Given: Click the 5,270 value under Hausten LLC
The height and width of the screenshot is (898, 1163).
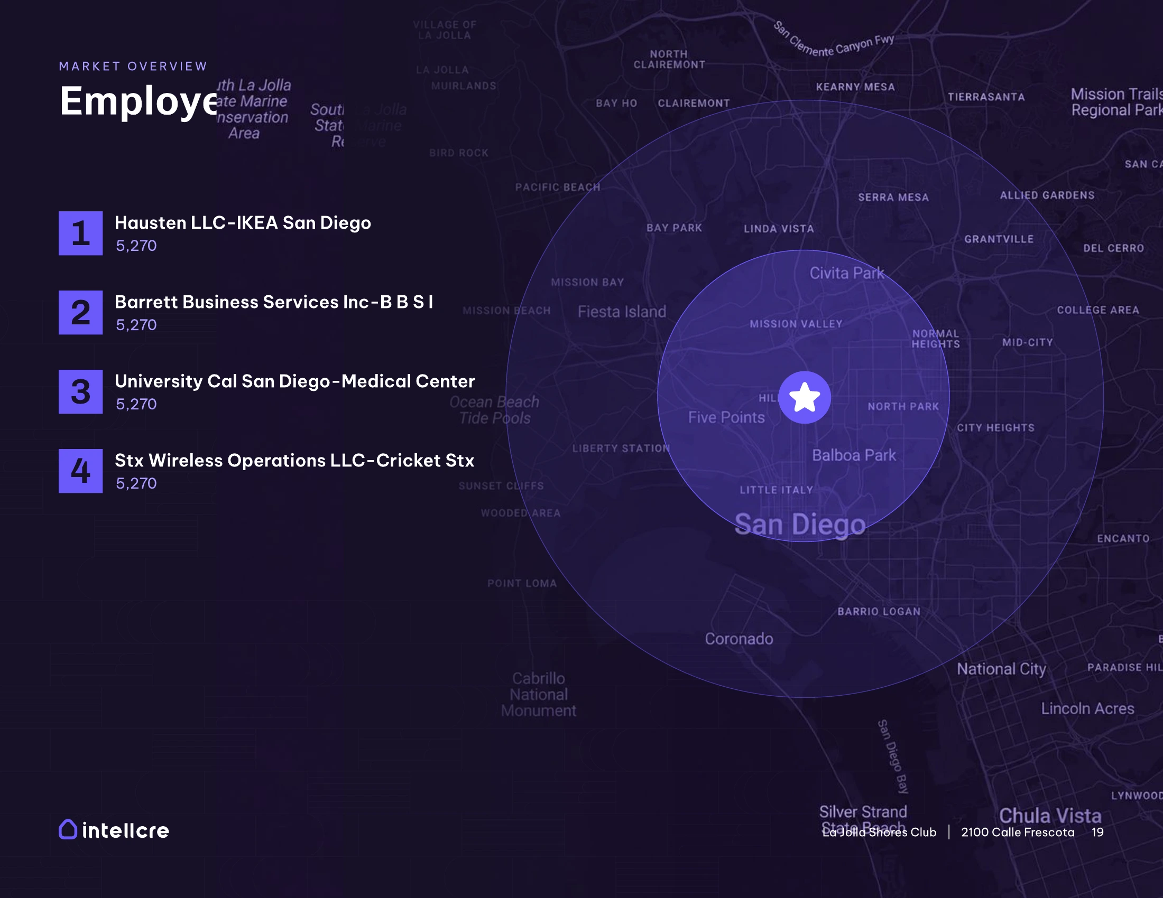Looking at the screenshot, I should 136,246.
